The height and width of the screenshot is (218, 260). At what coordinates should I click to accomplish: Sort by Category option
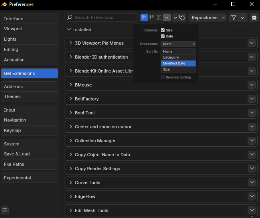tap(178, 57)
